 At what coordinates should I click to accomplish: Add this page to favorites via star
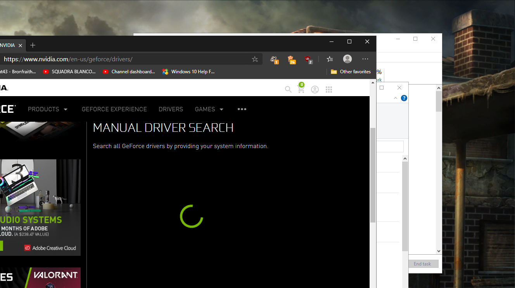pyautogui.click(x=255, y=59)
